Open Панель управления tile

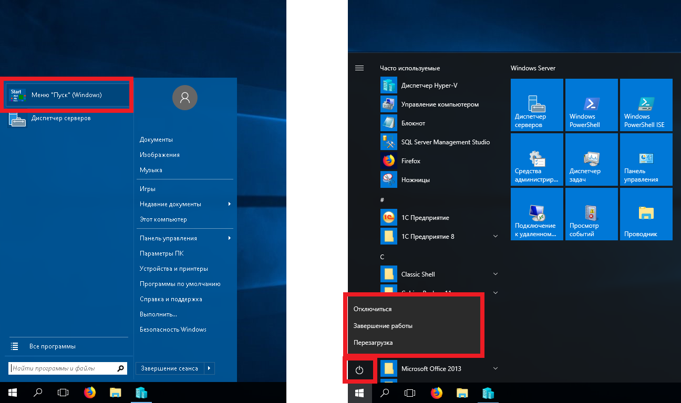coord(646,160)
